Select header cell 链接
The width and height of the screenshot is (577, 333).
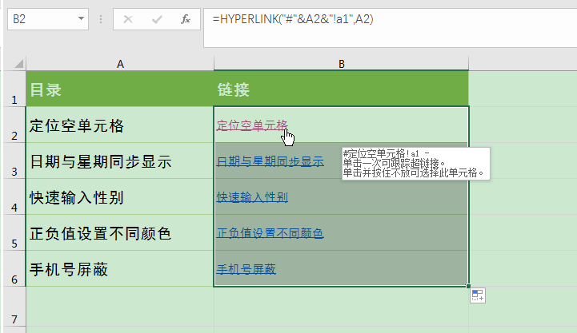point(341,89)
